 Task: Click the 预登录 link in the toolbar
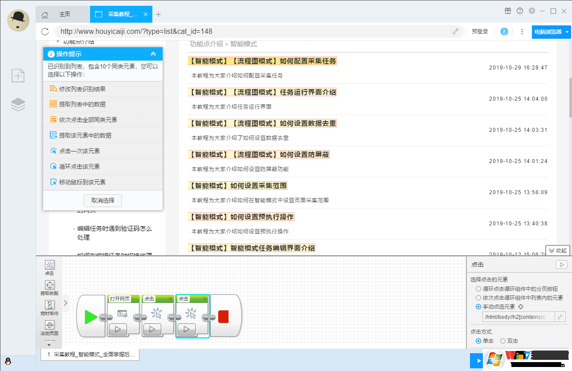pyautogui.click(x=480, y=32)
